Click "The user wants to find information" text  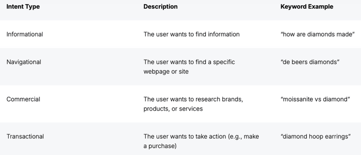(x=191, y=34)
